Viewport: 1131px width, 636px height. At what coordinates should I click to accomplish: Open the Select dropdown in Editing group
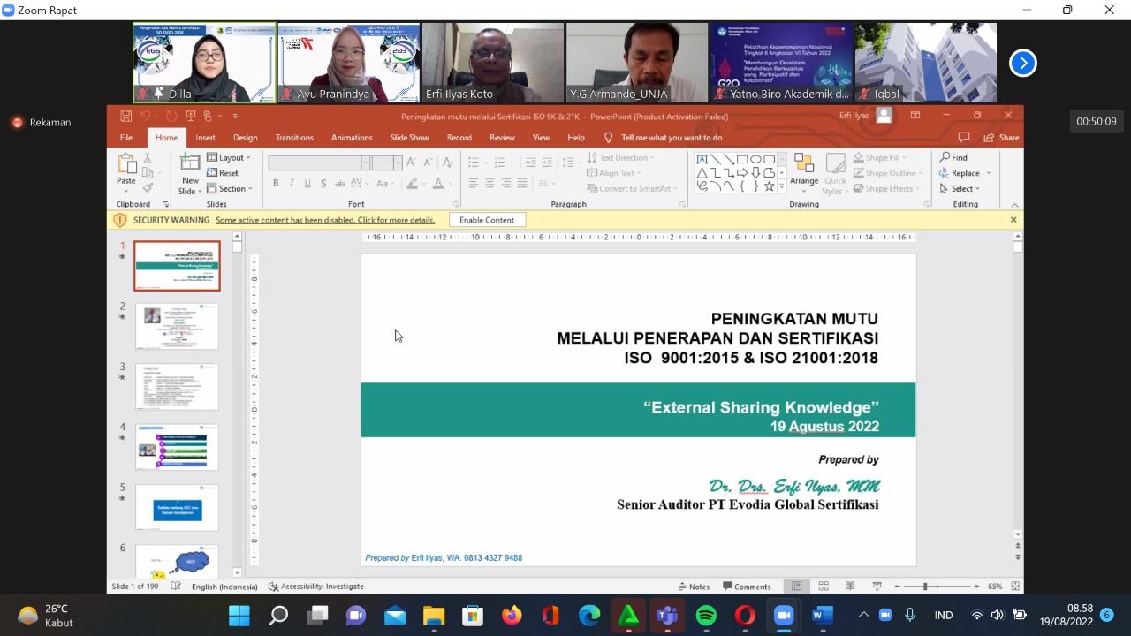pos(960,188)
